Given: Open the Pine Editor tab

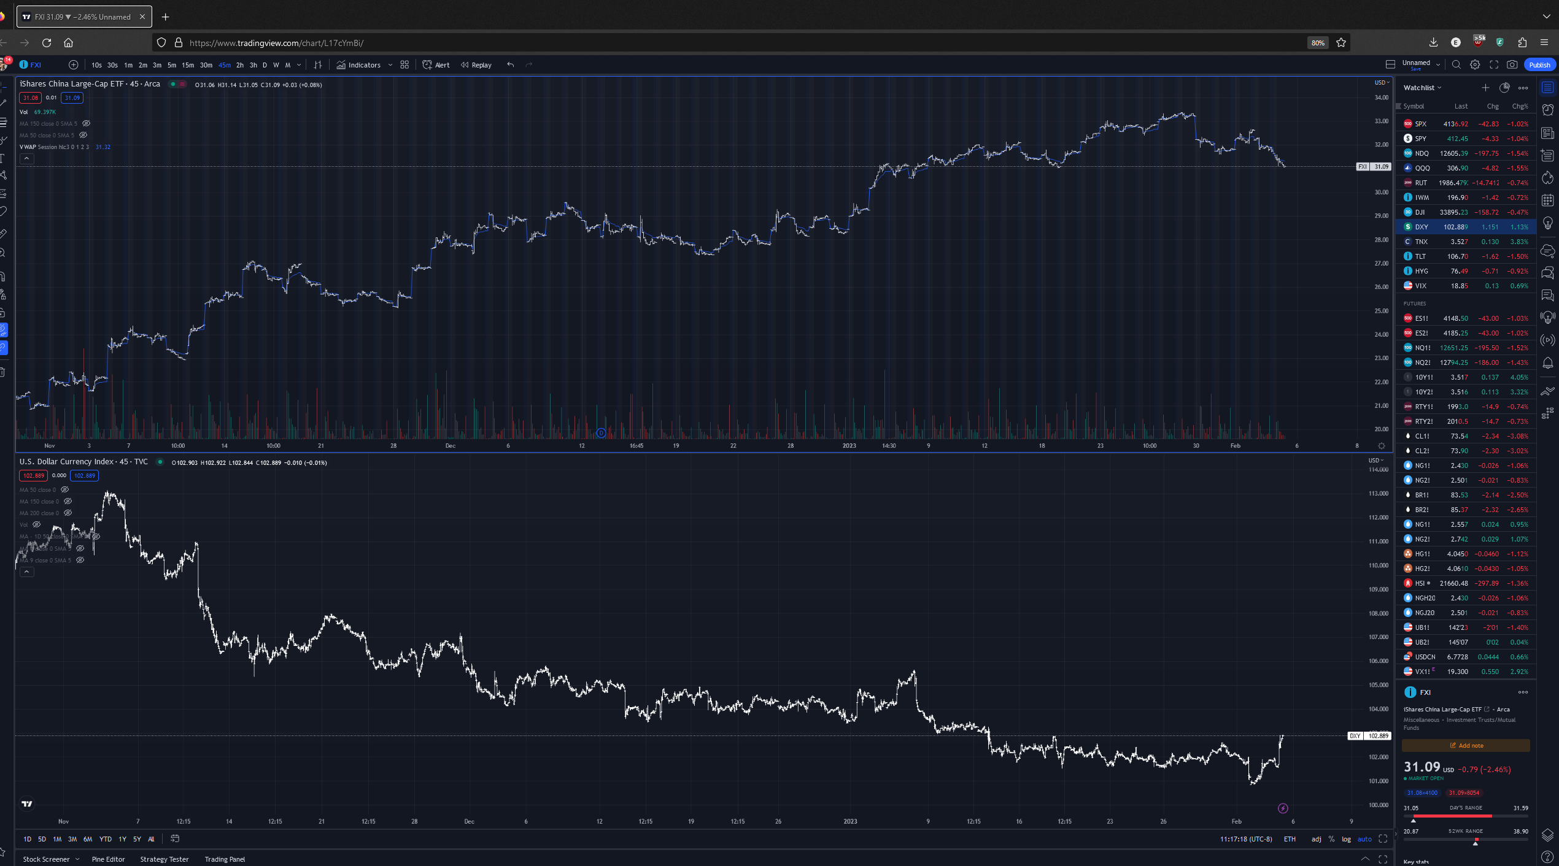Looking at the screenshot, I should [x=108, y=859].
